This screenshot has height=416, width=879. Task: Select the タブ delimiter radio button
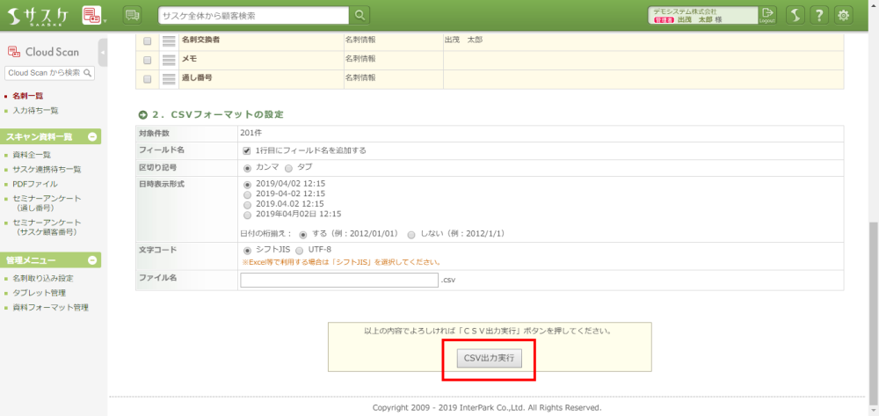pos(289,167)
